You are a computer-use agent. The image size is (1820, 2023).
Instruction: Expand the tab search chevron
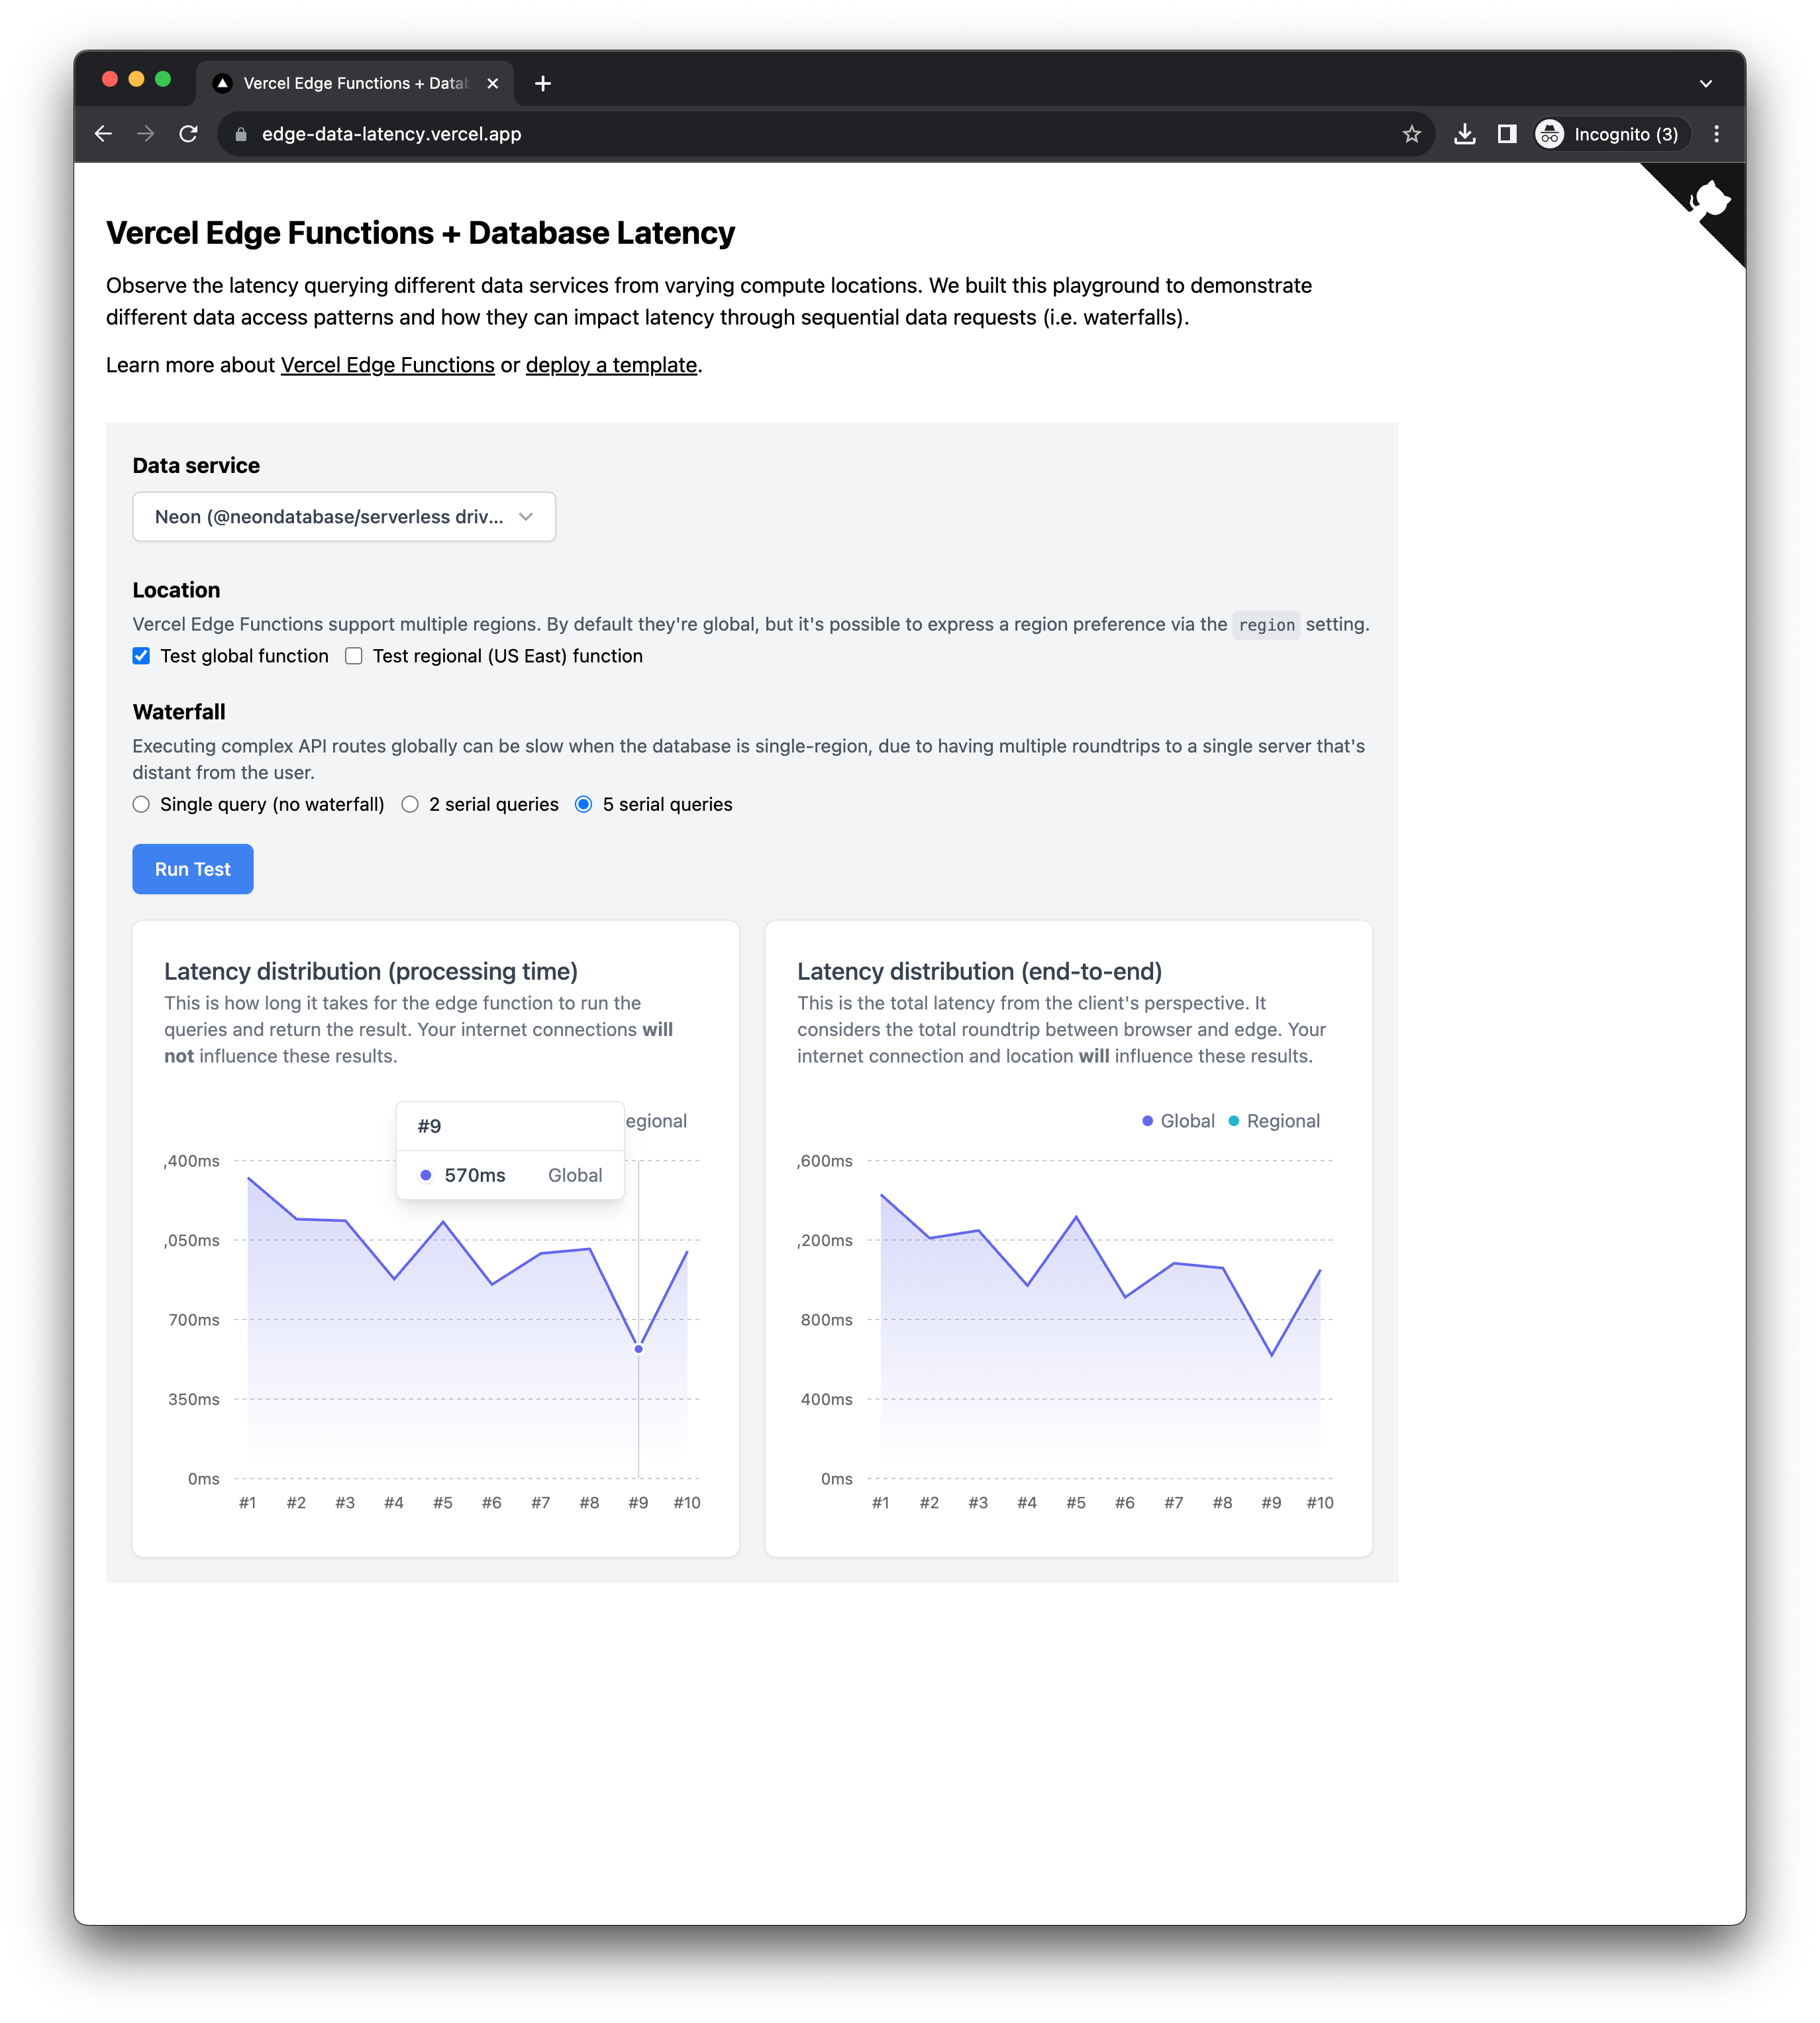(x=1705, y=84)
